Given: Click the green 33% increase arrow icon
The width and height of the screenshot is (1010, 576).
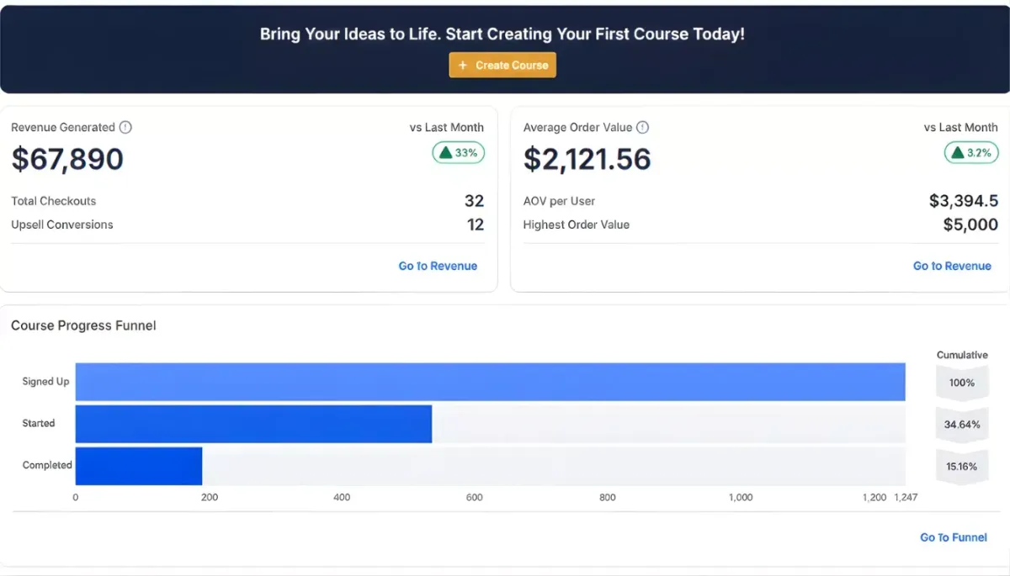Looking at the screenshot, I should (446, 153).
